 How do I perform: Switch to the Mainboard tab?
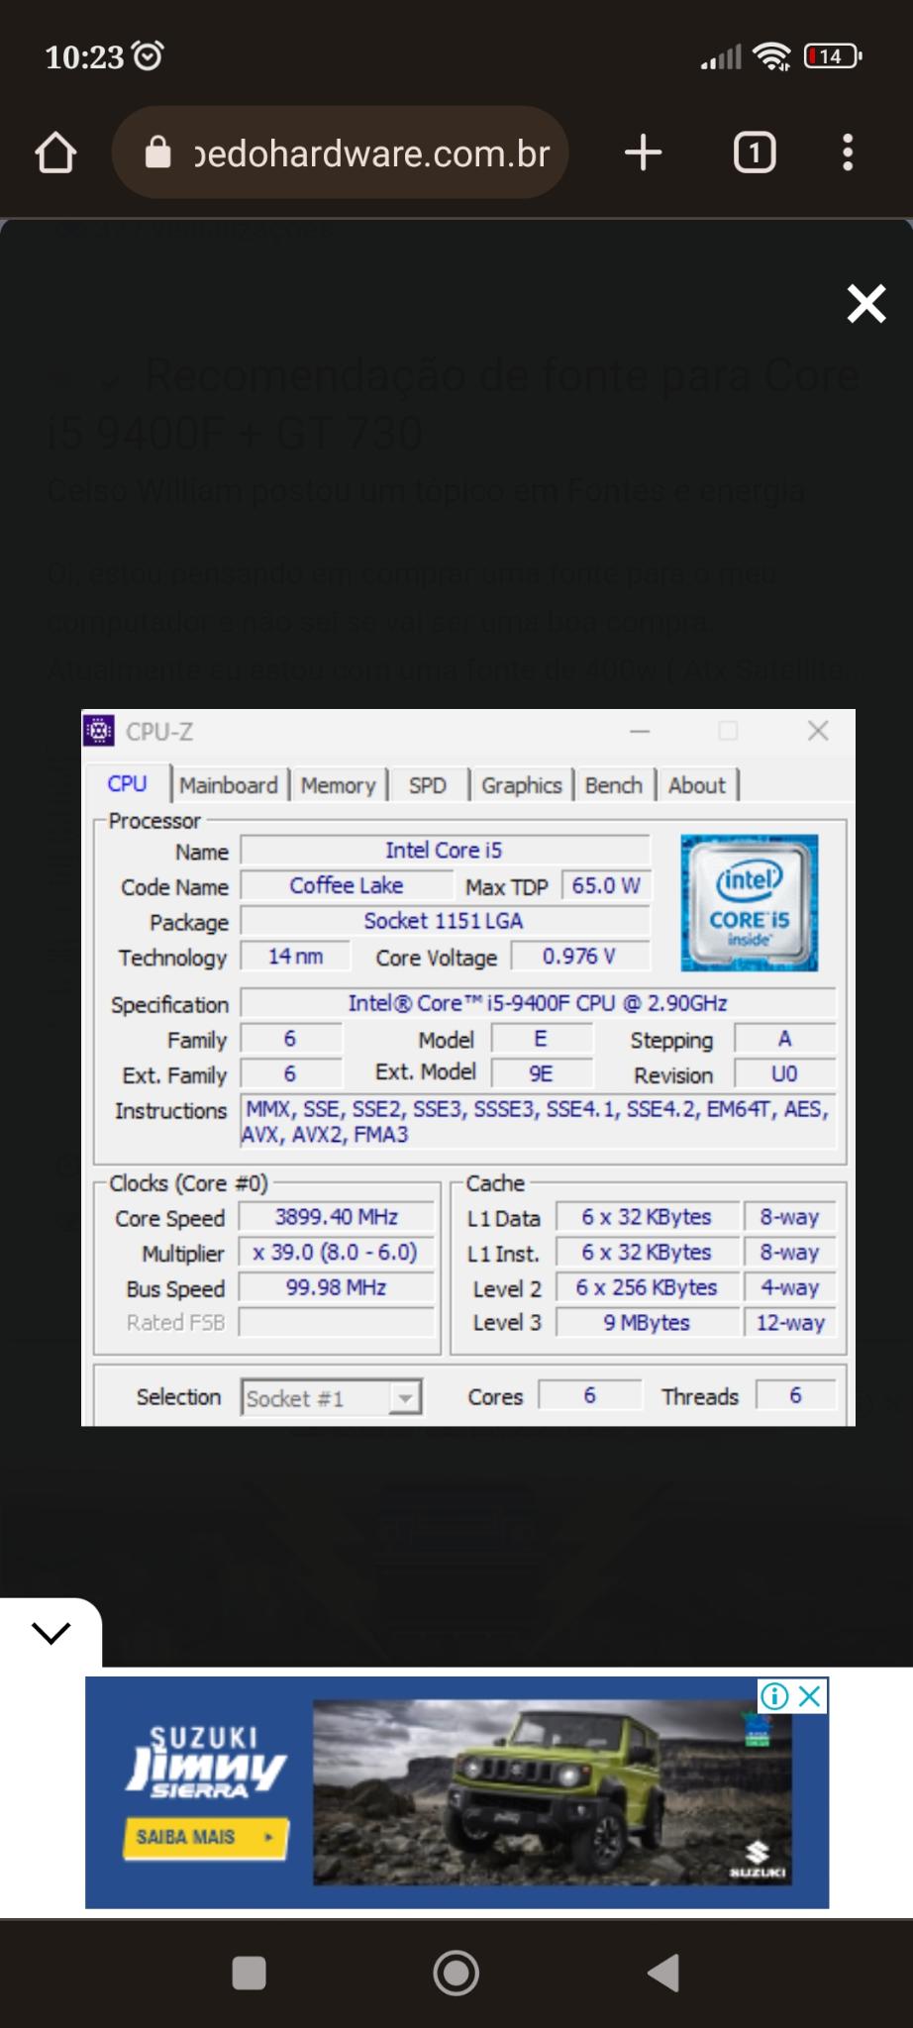click(x=229, y=785)
